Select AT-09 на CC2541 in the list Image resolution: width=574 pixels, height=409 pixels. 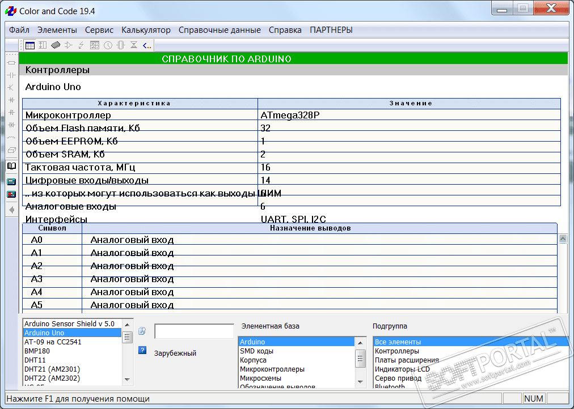pos(72,342)
